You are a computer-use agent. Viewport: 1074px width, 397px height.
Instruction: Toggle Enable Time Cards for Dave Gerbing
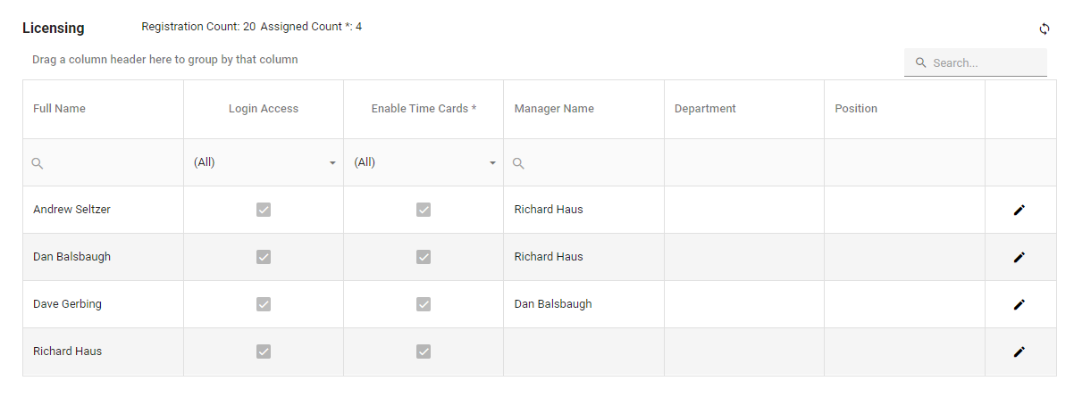(x=424, y=304)
